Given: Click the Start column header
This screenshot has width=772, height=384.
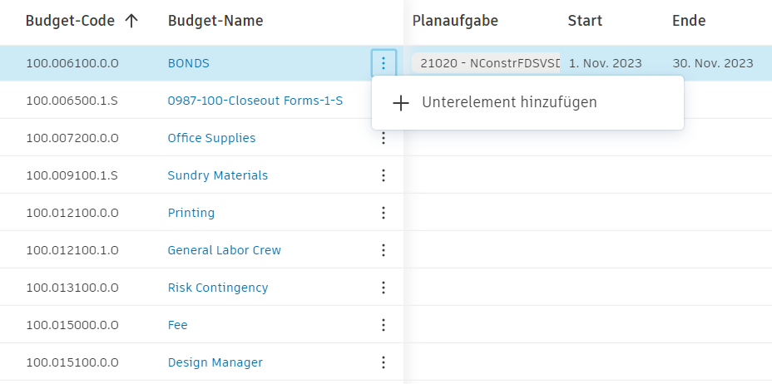Looking at the screenshot, I should coord(585,21).
